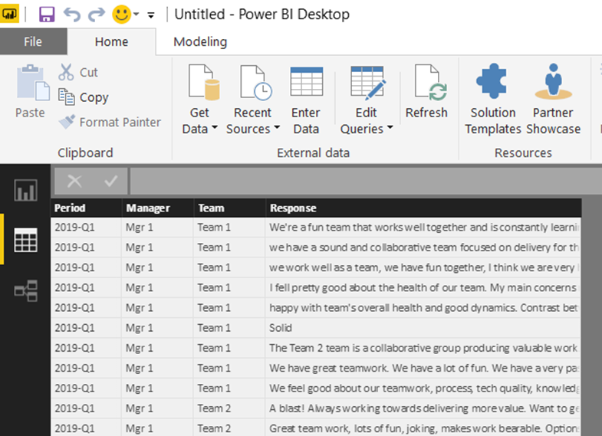Viewport: 602px width, 436px height.
Task: Open Customize Quick Access Toolbar dropdown
Action: coord(151,15)
